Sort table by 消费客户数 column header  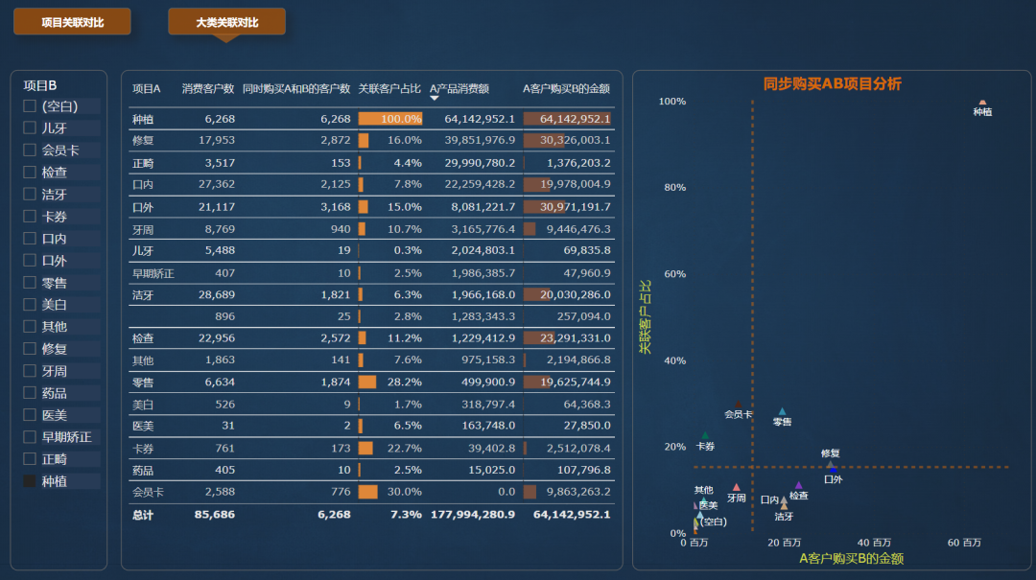pyautogui.click(x=208, y=88)
